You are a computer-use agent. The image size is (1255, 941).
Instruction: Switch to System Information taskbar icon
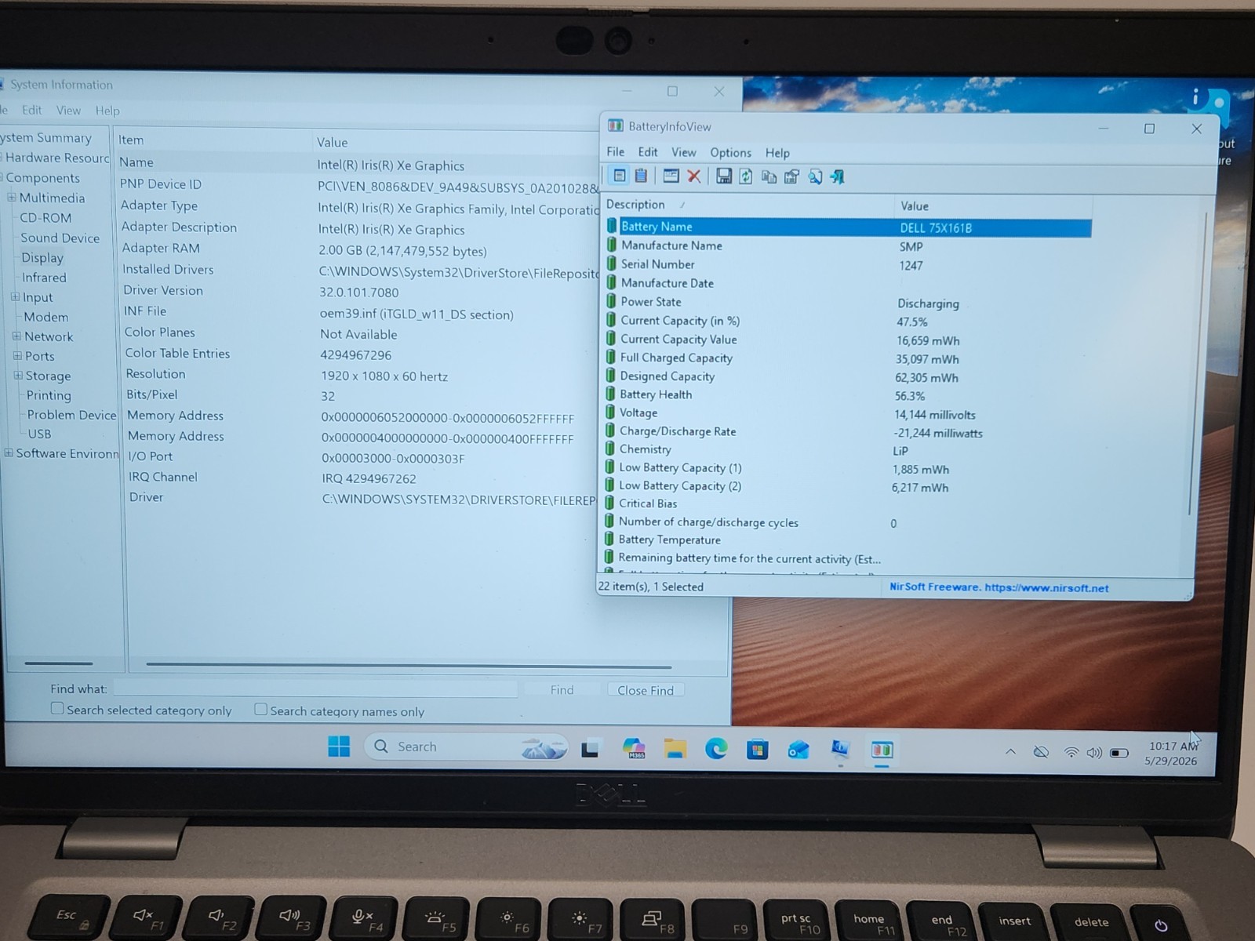click(840, 750)
